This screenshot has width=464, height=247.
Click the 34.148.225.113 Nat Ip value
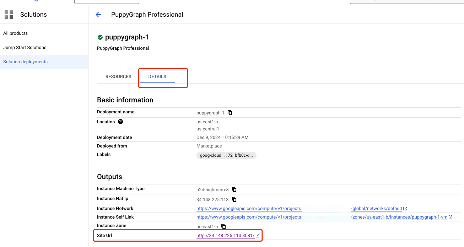click(x=212, y=200)
